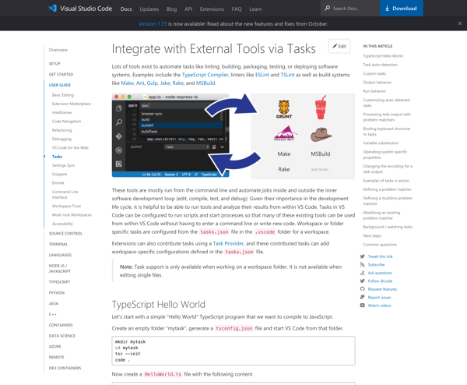This screenshot has width=467, height=385.
Task: Click the RSS Subscribe icon
Action: [x=362, y=264]
